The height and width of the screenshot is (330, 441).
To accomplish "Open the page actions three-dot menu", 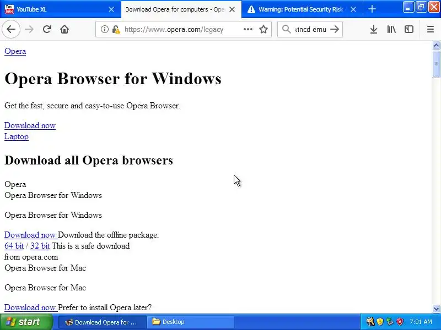I will [x=248, y=29].
